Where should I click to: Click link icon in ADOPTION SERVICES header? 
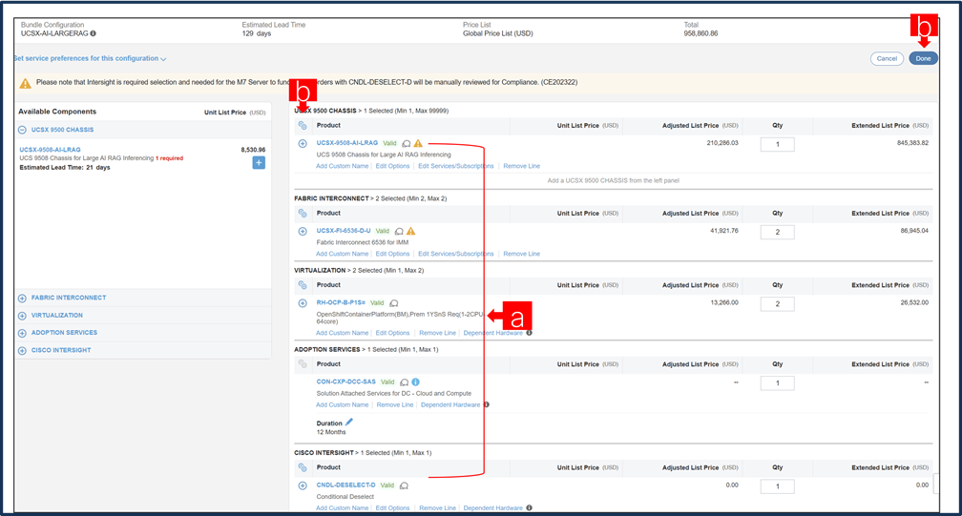pyautogui.click(x=303, y=364)
